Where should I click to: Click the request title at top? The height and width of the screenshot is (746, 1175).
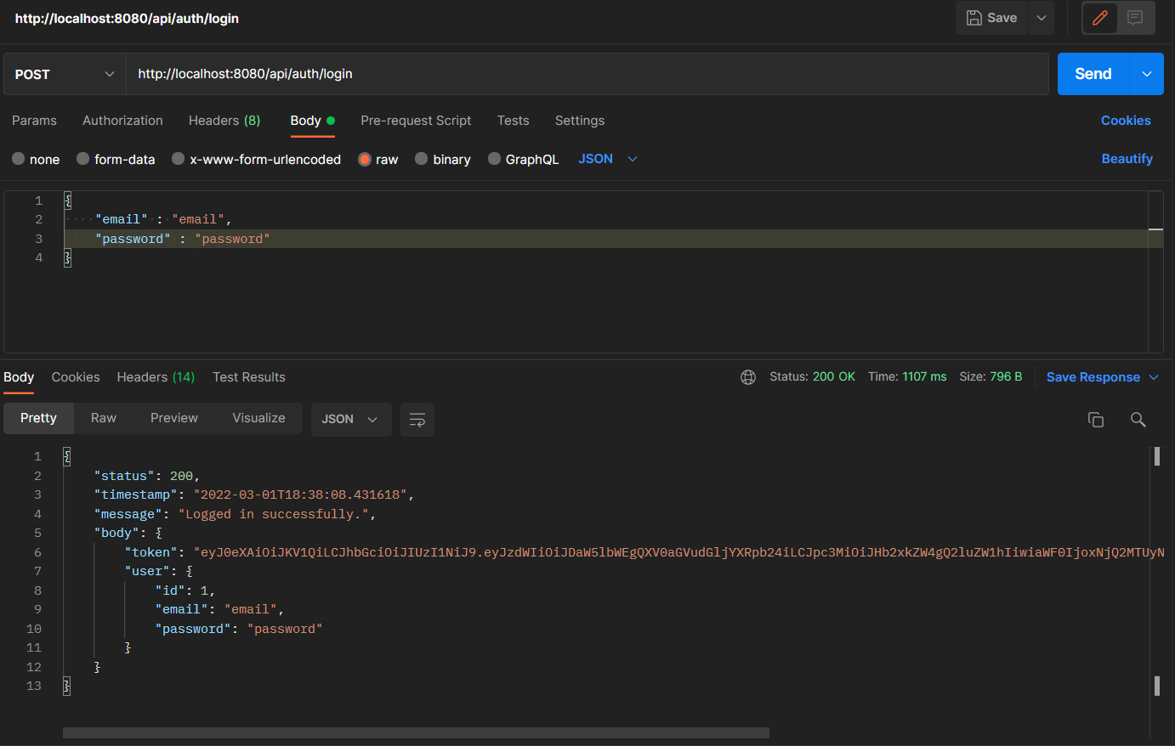[x=127, y=18]
